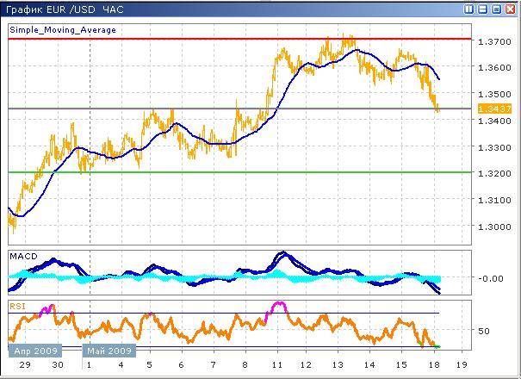Maximize the EUR/USD chart window
Screen dimensions: 521x379
pyautogui.click(x=496, y=9)
